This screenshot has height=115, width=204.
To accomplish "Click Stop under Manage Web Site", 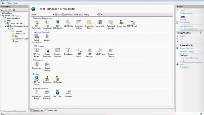I will pos(181,42).
